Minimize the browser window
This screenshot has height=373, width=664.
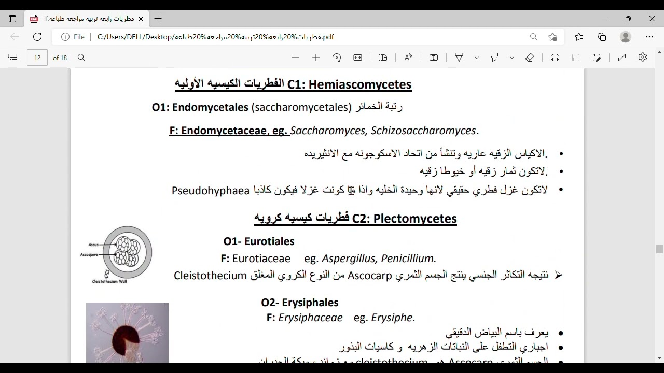pyautogui.click(x=604, y=19)
